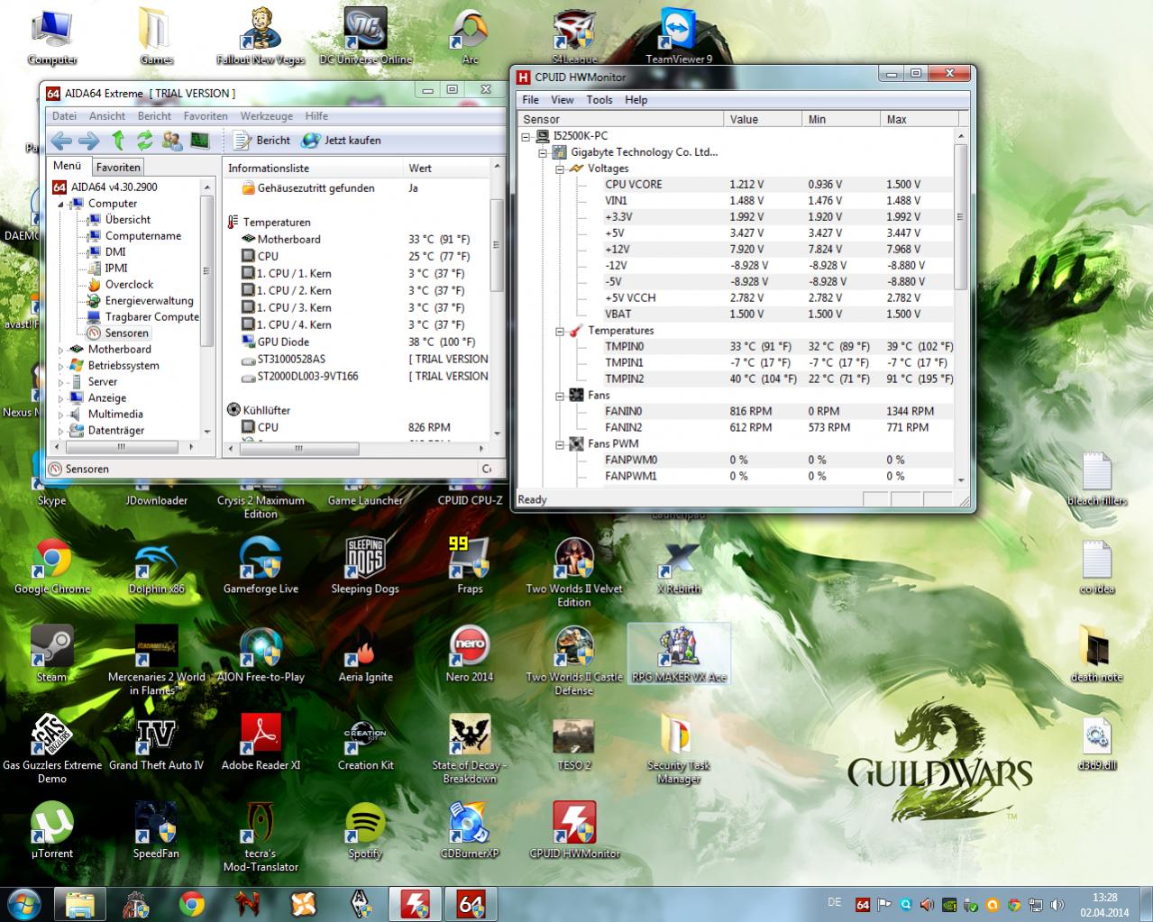Collapse the Temperatures group in HWMonitor

[x=559, y=331]
